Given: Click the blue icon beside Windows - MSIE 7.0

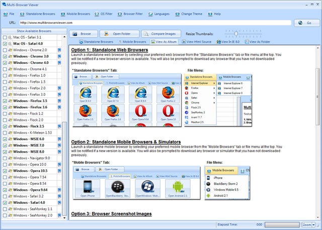Looking at the screenshot, I should (59, 145).
